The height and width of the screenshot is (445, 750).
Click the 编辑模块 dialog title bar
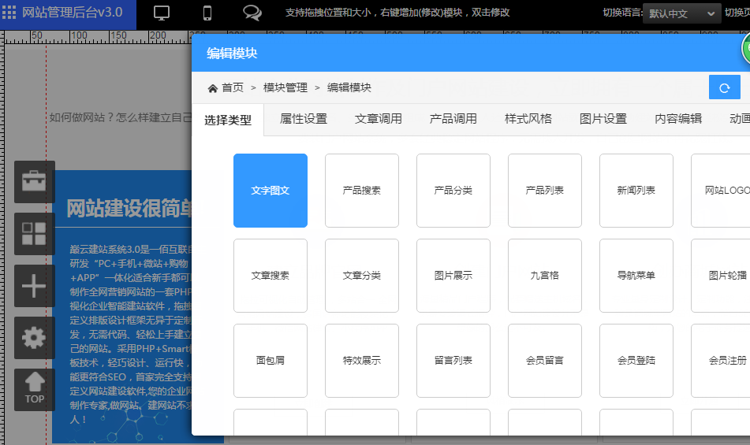[471, 53]
